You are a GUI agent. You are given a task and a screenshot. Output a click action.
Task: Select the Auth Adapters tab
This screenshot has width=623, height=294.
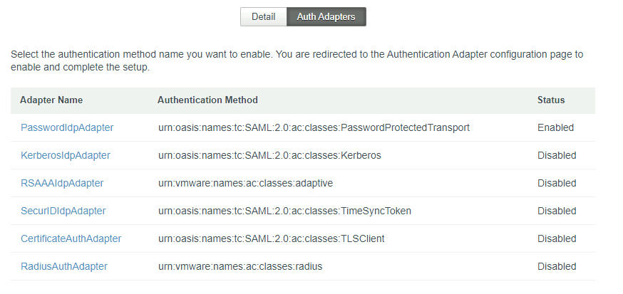(326, 16)
